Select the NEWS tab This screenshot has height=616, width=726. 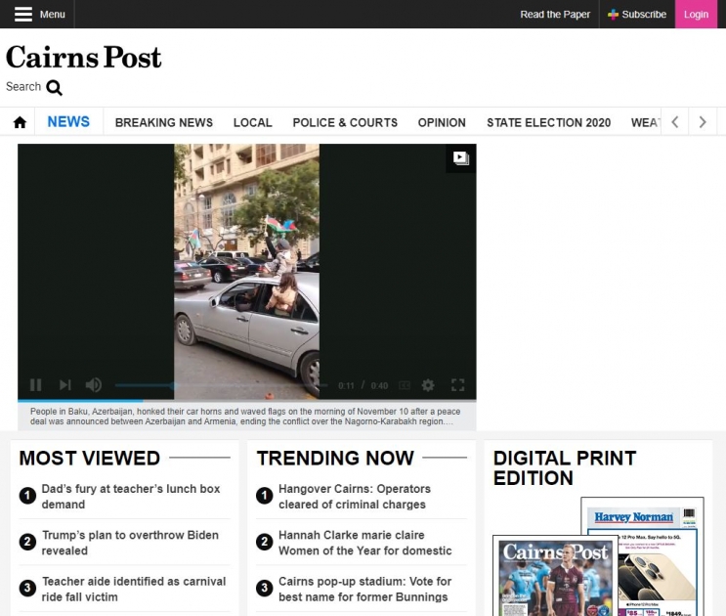68,122
